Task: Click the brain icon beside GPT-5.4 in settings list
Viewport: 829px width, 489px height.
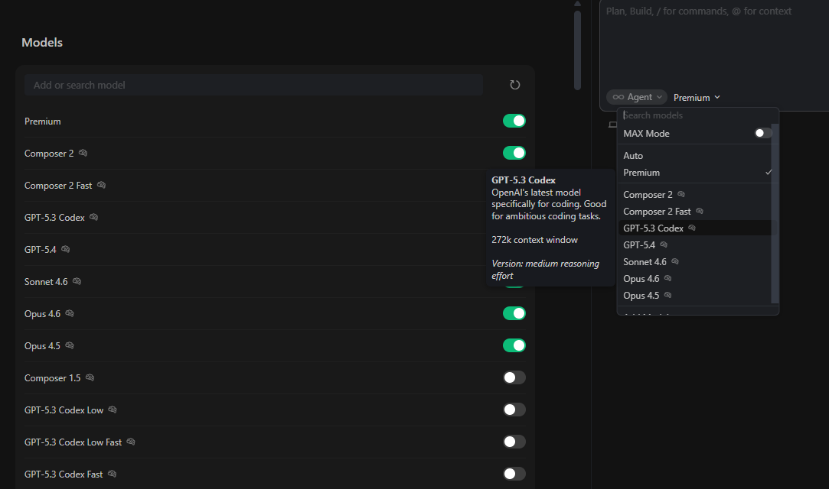Action: (x=65, y=249)
